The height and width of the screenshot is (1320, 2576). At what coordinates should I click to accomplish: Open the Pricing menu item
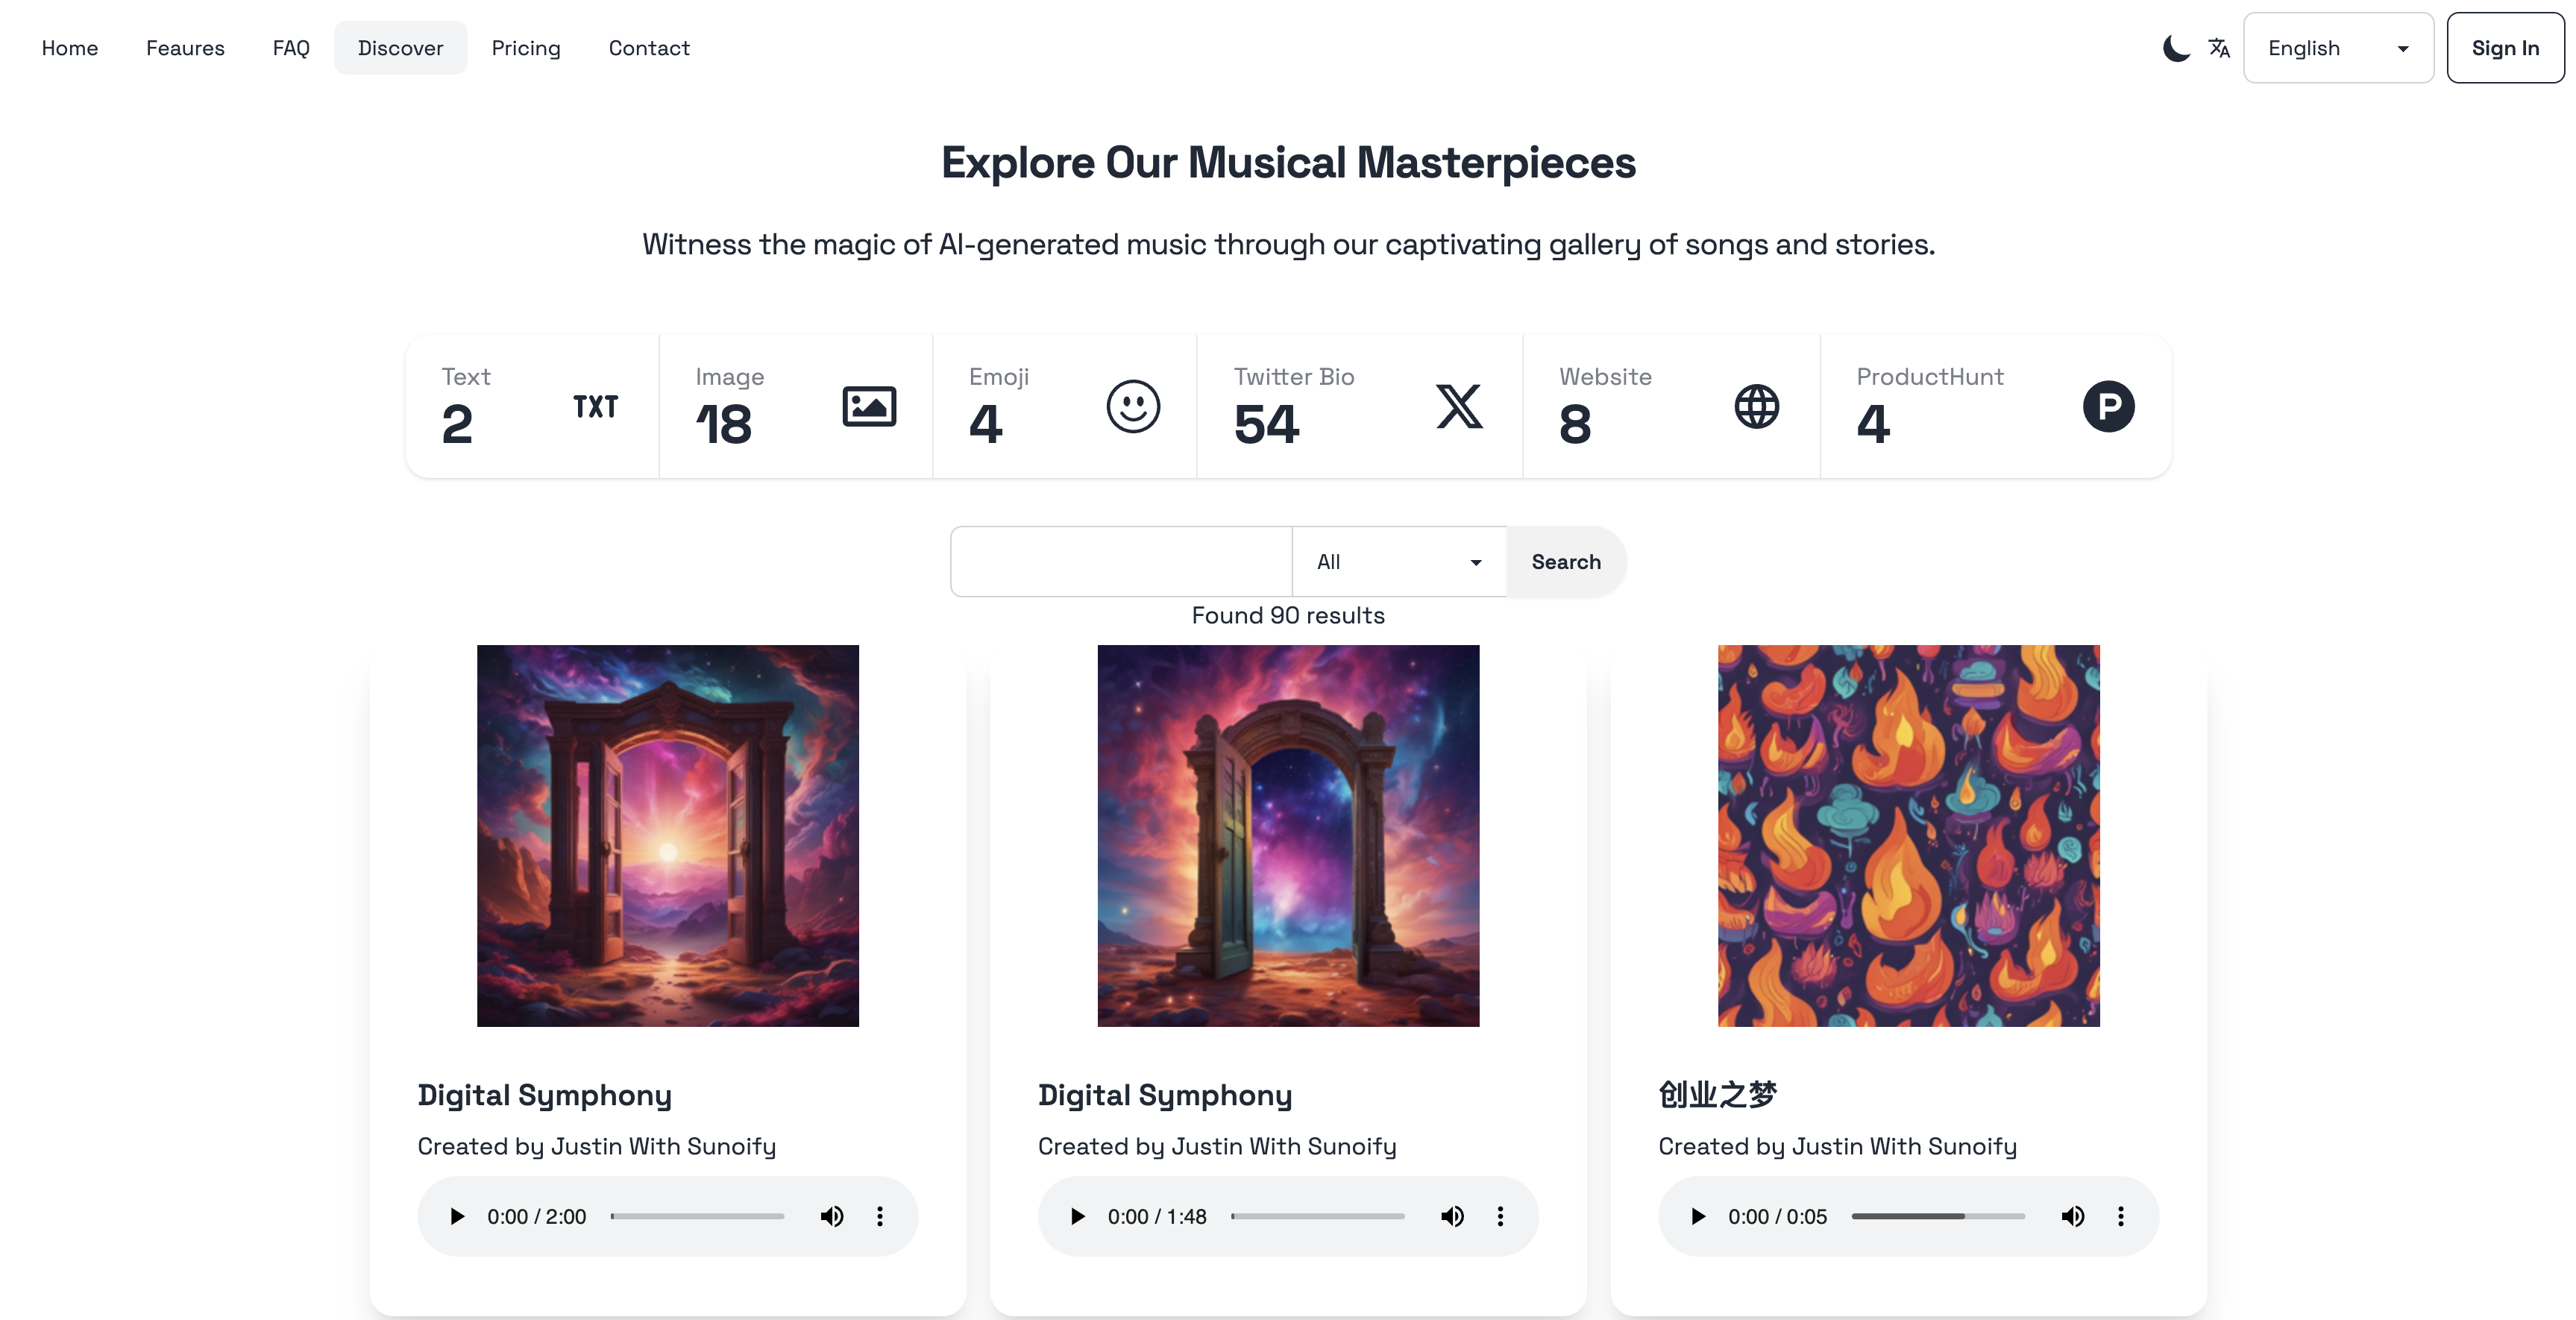tap(526, 48)
